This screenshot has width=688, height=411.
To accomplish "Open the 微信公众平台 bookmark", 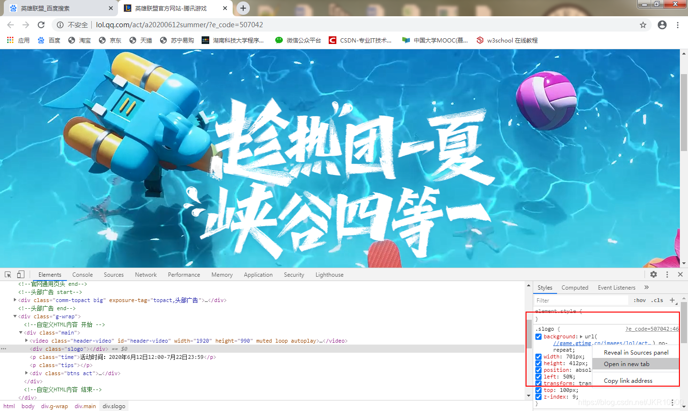I will point(298,40).
